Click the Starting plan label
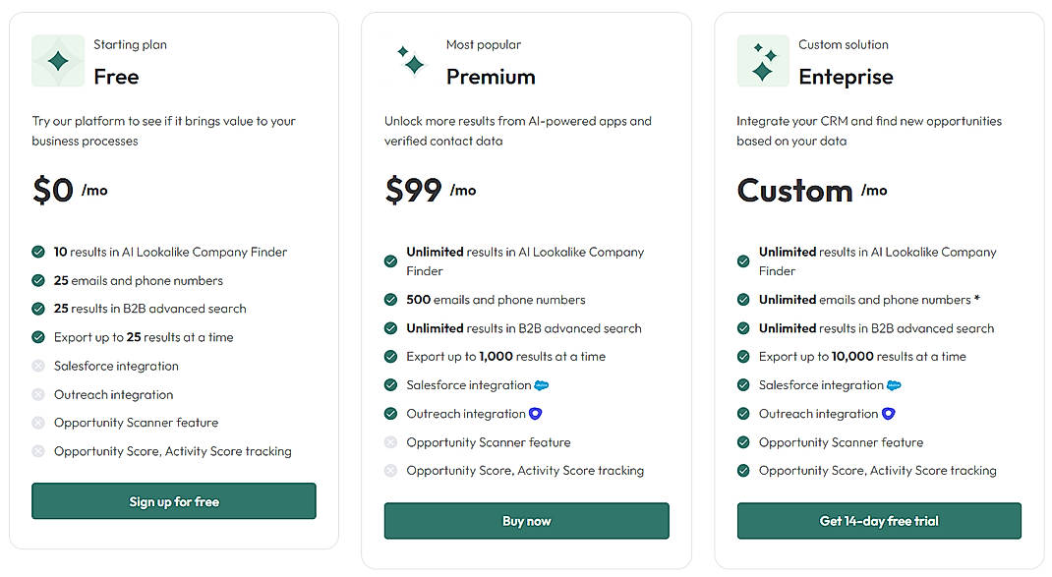 click(129, 43)
